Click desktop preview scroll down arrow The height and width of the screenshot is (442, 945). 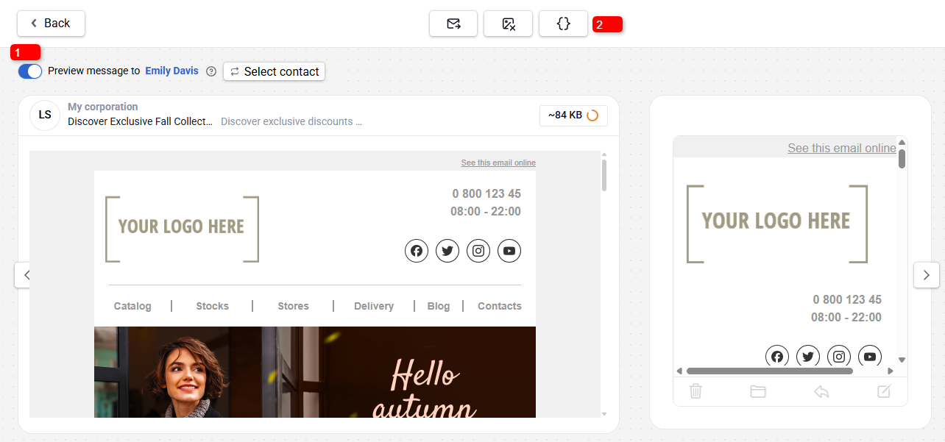tap(604, 414)
